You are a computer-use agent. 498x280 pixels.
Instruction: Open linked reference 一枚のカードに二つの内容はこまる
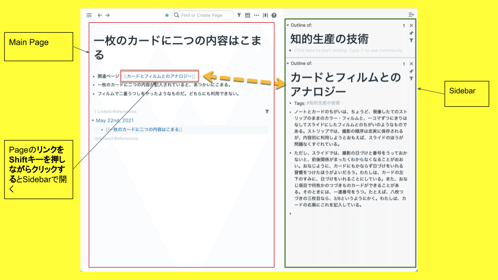pos(144,130)
